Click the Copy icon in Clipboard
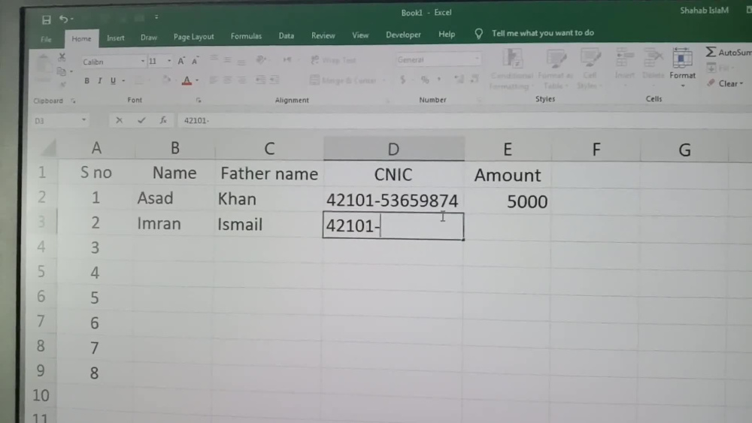 coord(62,71)
